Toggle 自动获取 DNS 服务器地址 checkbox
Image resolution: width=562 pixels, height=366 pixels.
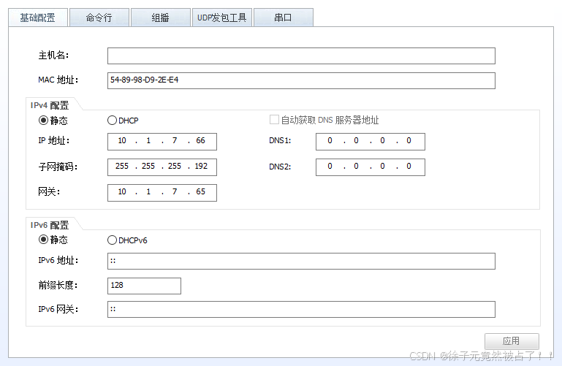[x=274, y=120]
